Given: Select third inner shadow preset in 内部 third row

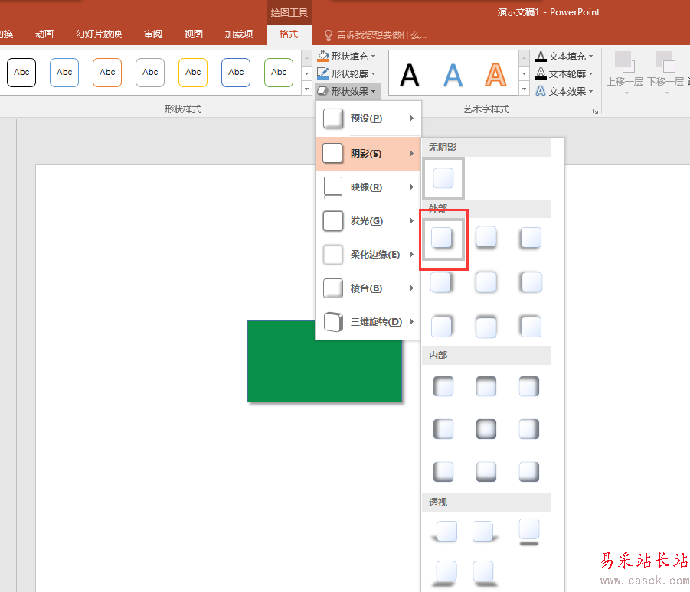Looking at the screenshot, I should [x=529, y=472].
